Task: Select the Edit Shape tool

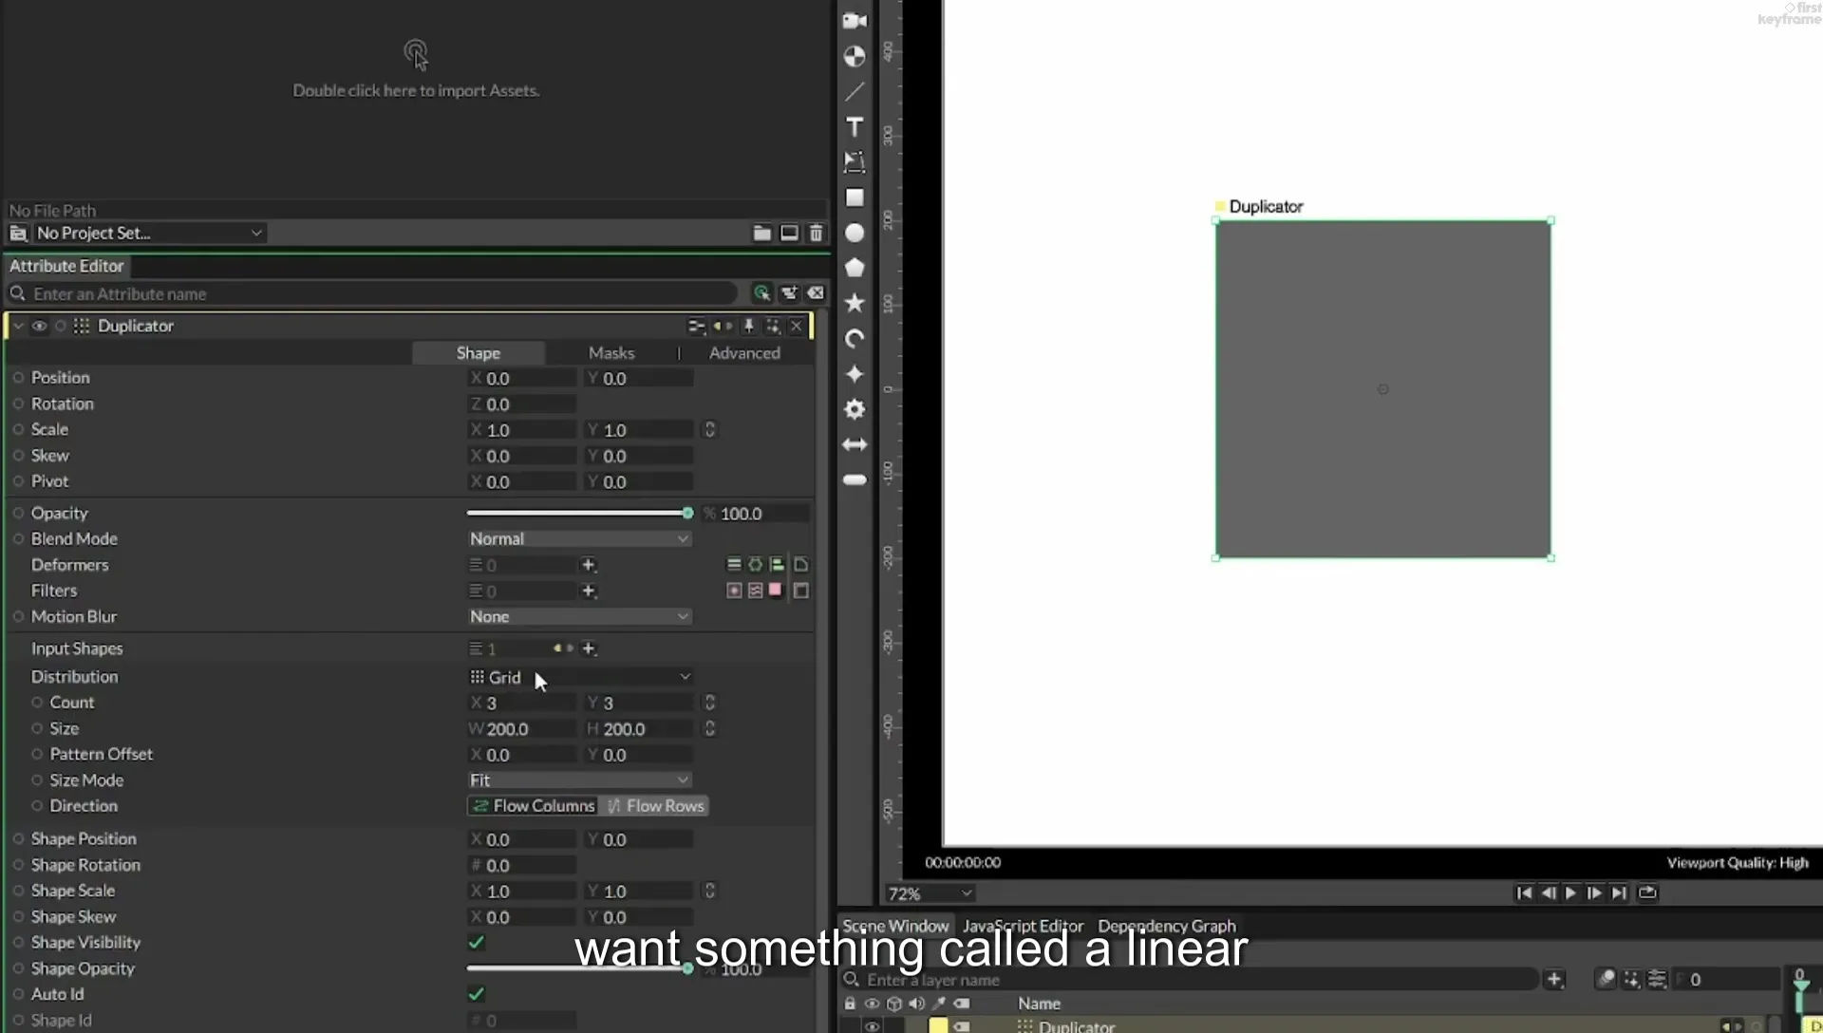Action: 855,161
